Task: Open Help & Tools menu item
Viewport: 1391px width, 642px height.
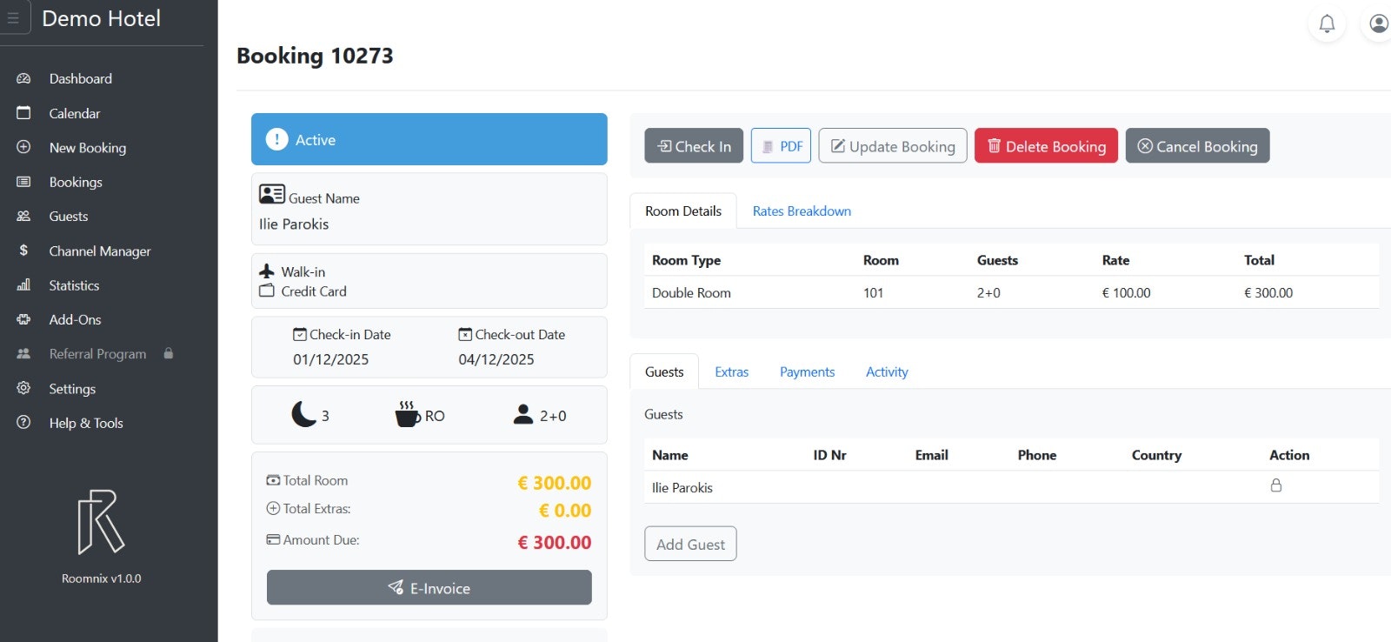Action: (86, 423)
